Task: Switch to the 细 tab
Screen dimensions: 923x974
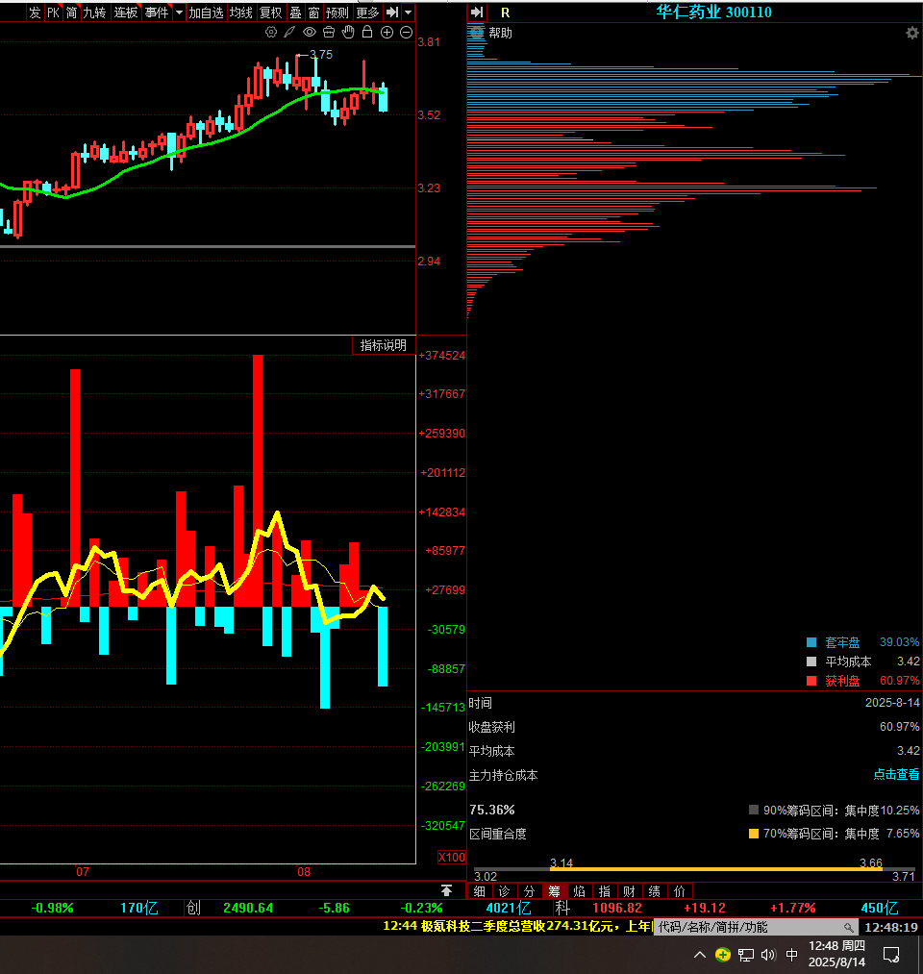Action: (x=480, y=891)
